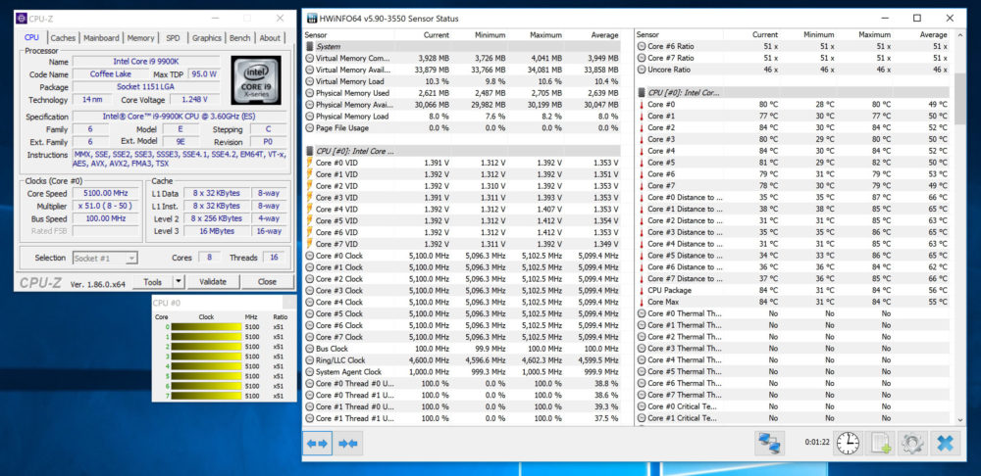Click the core 4 clock bar in CPU #0 window
981x476 pixels.
pyautogui.click(x=206, y=366)
